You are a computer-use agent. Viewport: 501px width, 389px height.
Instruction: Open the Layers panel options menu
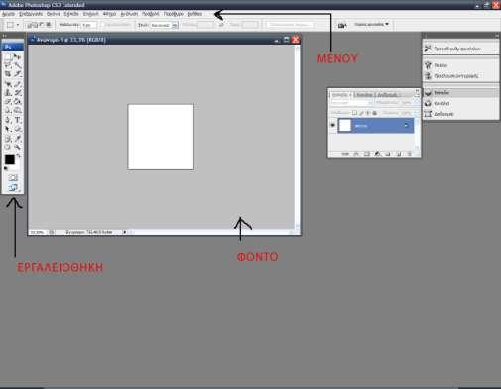pos(417,95)
